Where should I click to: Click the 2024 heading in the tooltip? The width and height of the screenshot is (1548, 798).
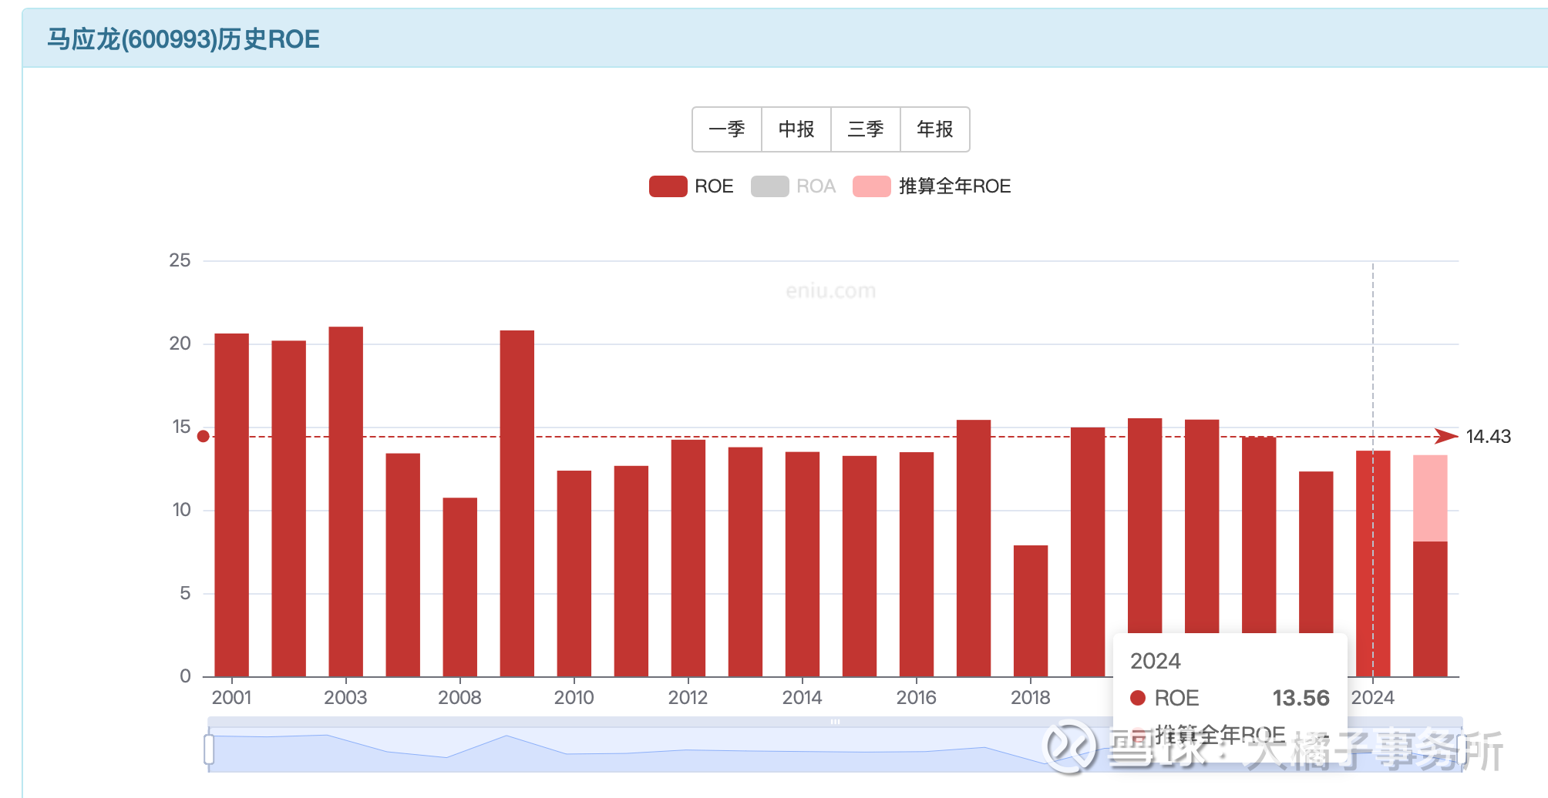(x=1155, y=661)
